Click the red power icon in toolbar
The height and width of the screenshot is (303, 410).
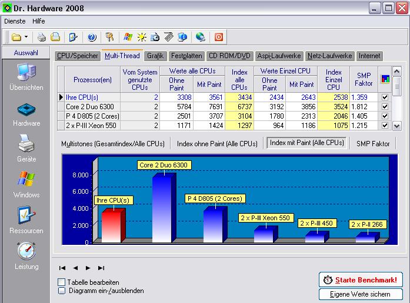pyautogui.click(x=219, y=37)
